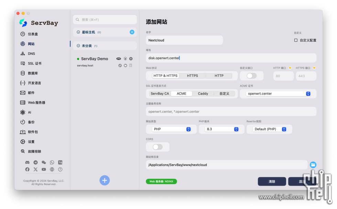Open the Discord community icon
Screen dimensions: 337x209
click(27, 162)
